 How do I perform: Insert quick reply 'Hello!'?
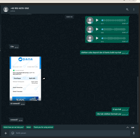click(29, 127)
